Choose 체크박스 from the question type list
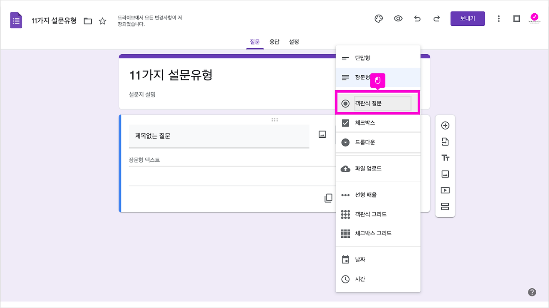Viewport: 549px width, 308px height. 377,123
